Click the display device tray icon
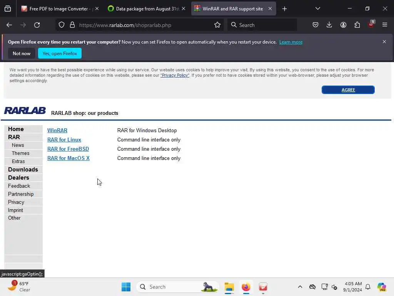 point(324,287)
